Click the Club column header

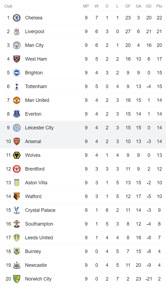pos(8,6)
